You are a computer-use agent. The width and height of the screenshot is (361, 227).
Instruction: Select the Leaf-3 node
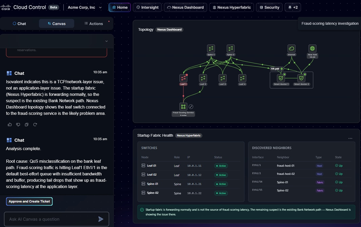coord(223,78)
